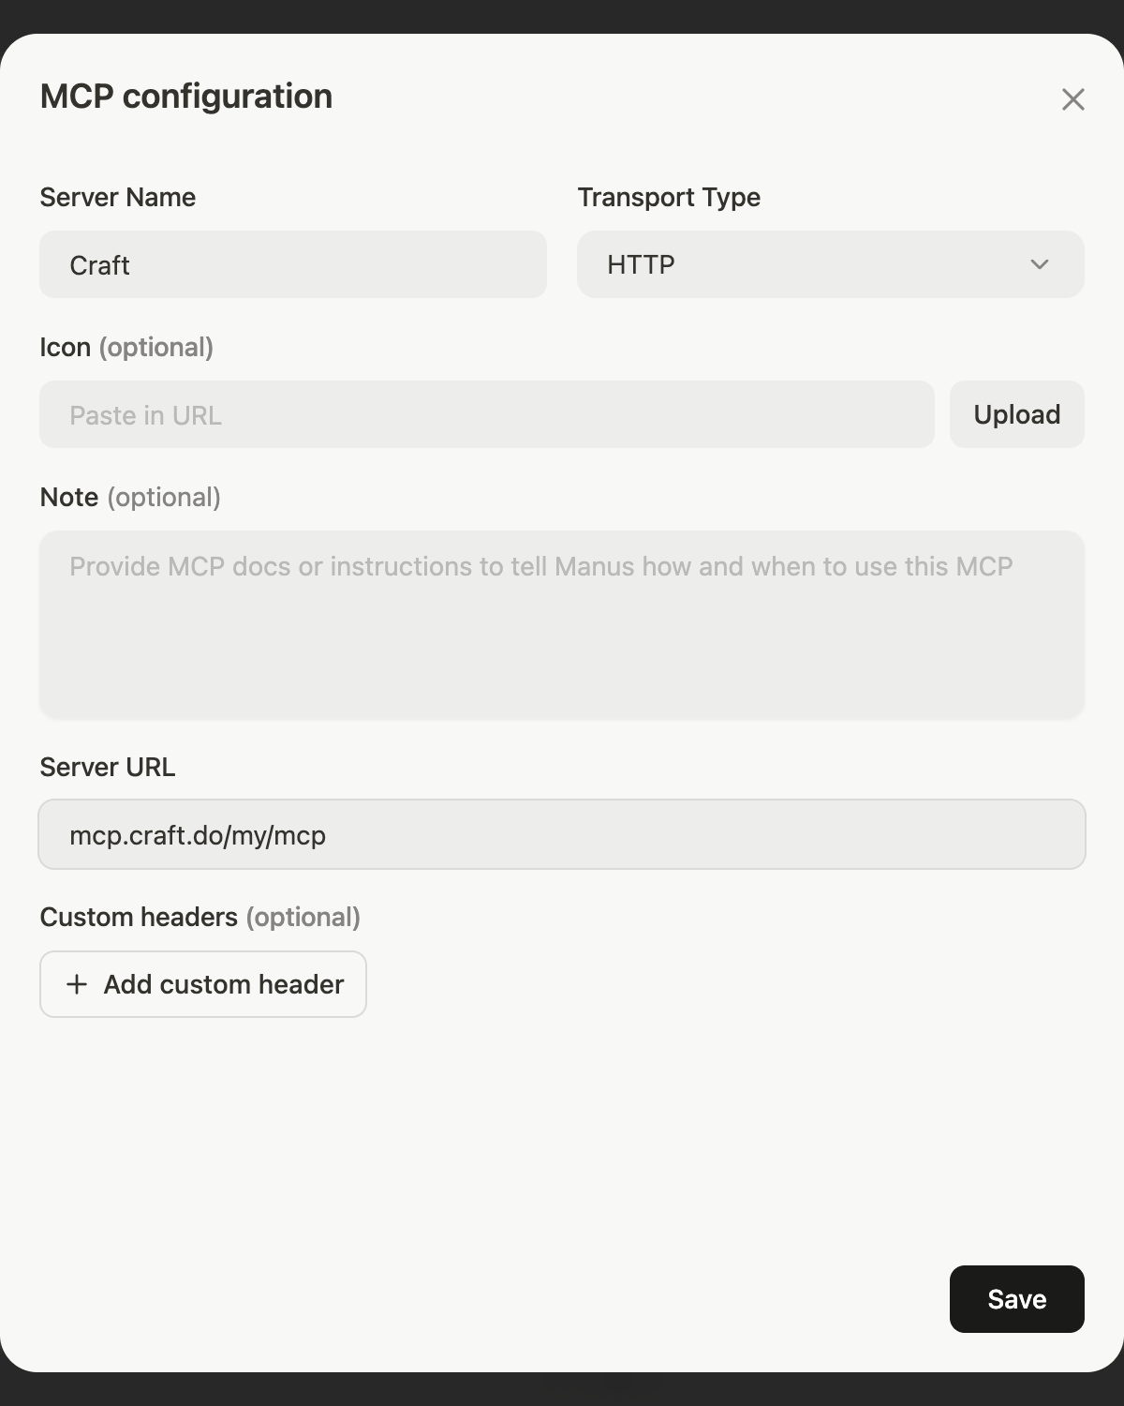Click the Note optional label
The width and height of the screenshot is (1124, 1406).
130,497
